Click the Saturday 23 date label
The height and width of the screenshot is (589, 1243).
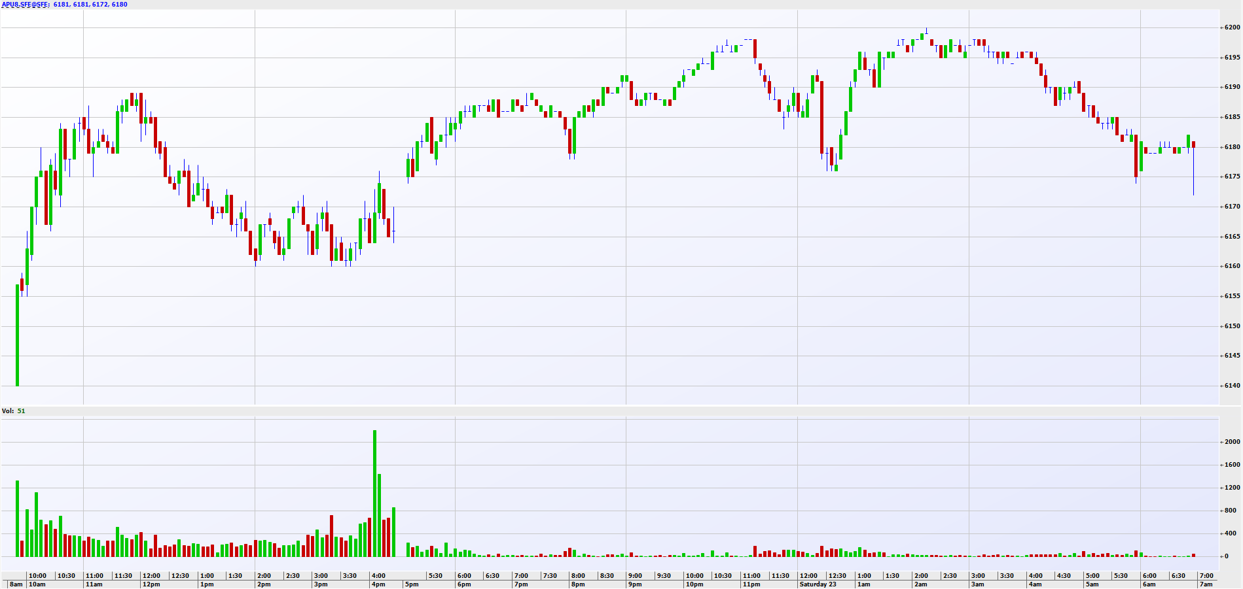pyautogui.click(x=818, y=584)
